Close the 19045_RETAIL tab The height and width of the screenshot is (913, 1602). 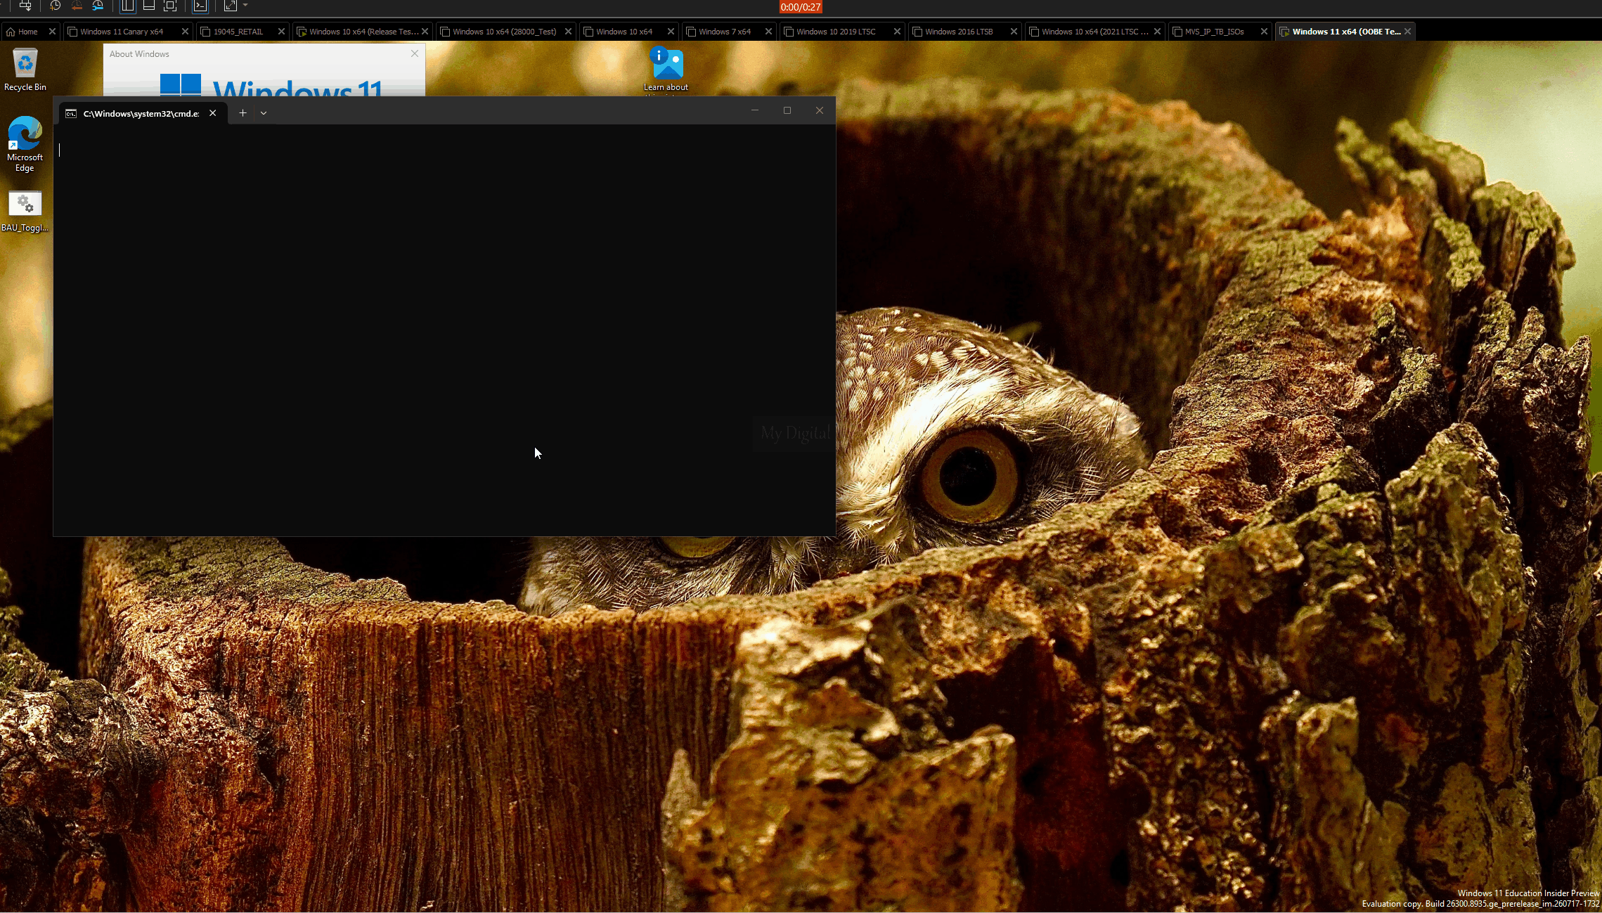(281, 32)
